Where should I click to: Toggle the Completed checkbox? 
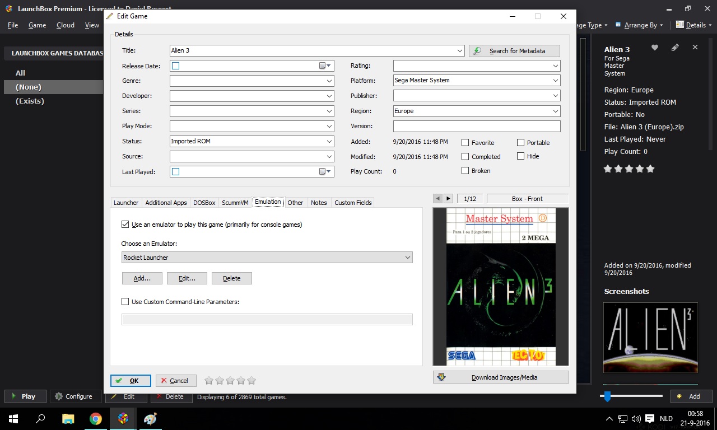click(x=465, y=157)
